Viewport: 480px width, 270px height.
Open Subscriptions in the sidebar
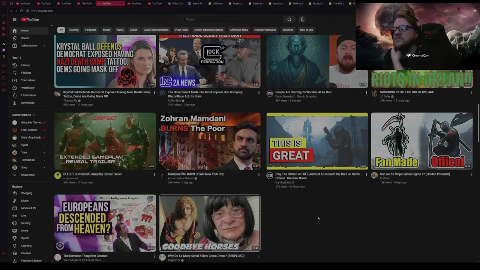tap(29, 45)
